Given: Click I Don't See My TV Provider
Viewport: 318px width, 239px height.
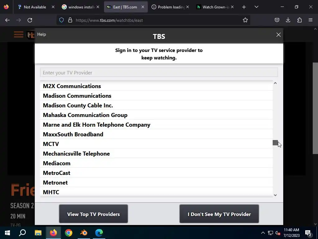Looking at the screenshot, I should pos(219,214).
